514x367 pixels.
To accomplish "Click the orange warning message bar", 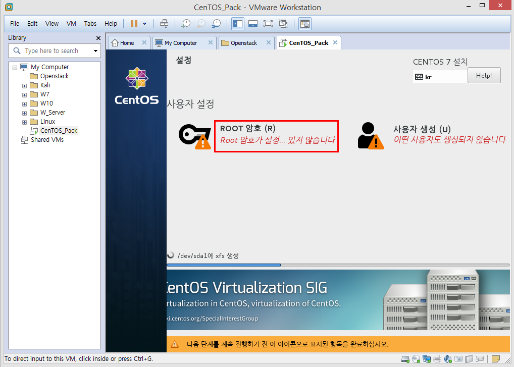I will click(x=338, y=344).
